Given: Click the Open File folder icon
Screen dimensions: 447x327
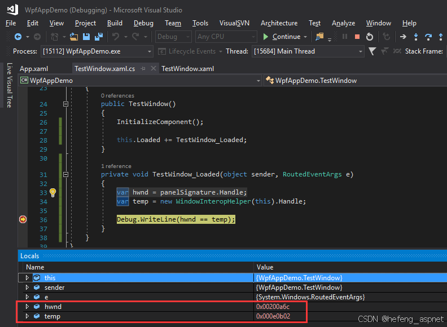Looking at the screenshot, I should point(74,37).
